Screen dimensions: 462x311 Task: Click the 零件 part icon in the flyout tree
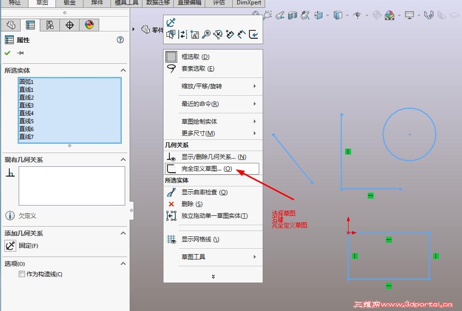click(145, 29)
